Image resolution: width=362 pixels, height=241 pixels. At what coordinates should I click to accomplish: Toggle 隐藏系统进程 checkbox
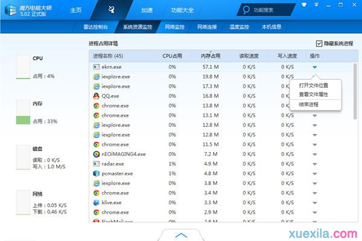(x=319, y=43)
